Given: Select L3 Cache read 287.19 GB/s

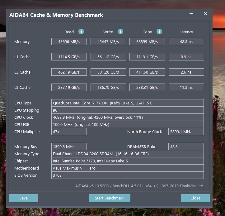Looking at the screenshot, I should click(x=69, y=87).
